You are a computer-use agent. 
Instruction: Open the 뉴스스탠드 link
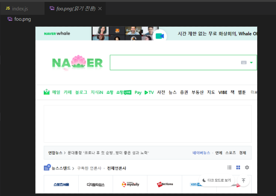[x=61, y=168]
